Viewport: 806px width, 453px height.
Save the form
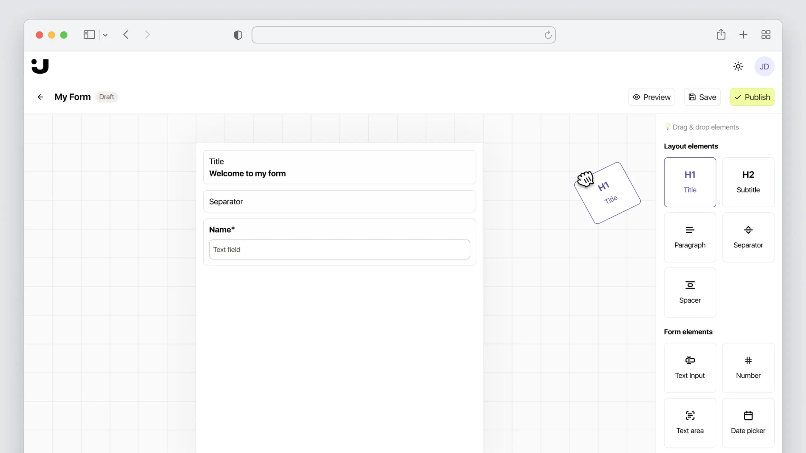(702, 97)
